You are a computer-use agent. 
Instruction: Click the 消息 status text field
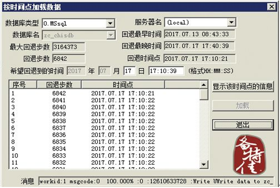156,181
